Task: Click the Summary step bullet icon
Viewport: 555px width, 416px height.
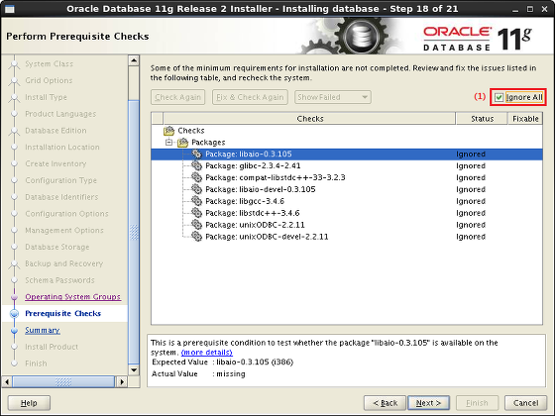Action: (x=14, y=331)
